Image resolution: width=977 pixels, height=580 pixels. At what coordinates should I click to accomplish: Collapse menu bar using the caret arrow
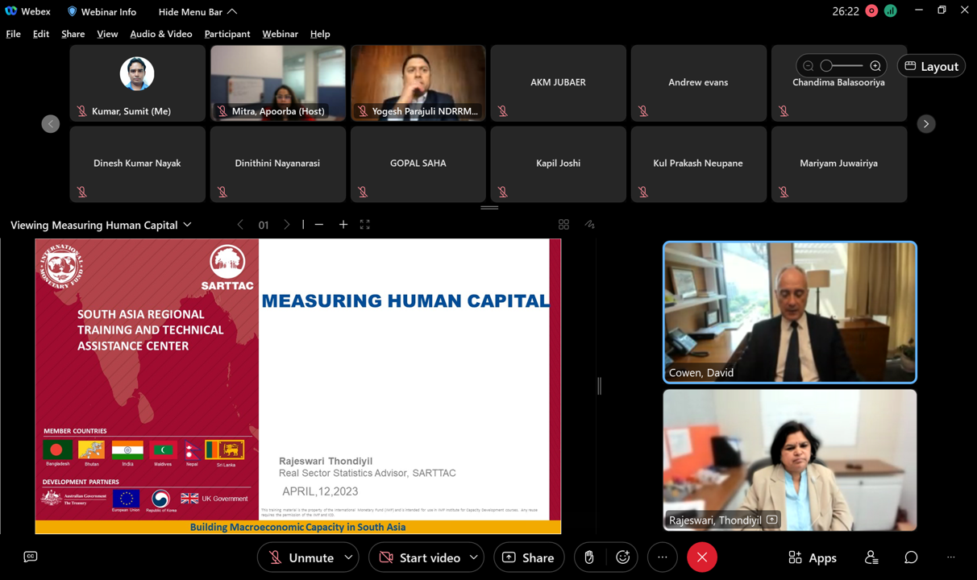[x=232, y=11]
